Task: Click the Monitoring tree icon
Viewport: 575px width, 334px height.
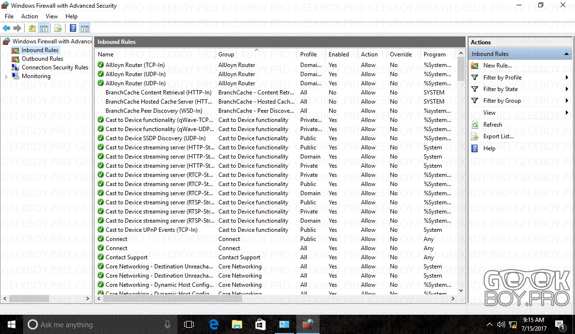Action: click(15, 76)
